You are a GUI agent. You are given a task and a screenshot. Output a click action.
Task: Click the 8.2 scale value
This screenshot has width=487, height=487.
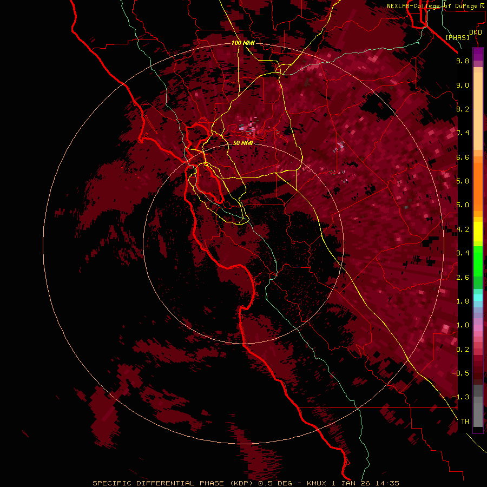pyautogui.click(x=463, y=109)
